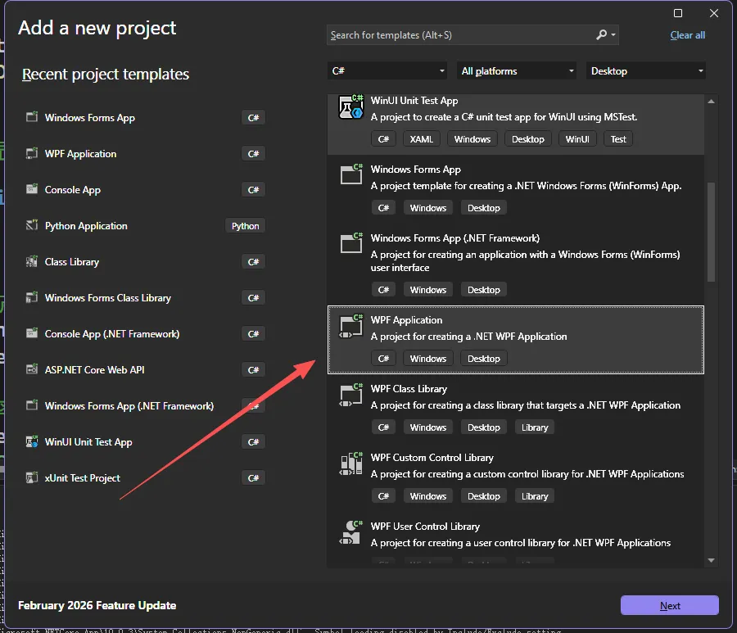Click the WPF Custom Control Library icon
The width and height of the screenshot is (737, 633).
(350, 463)
